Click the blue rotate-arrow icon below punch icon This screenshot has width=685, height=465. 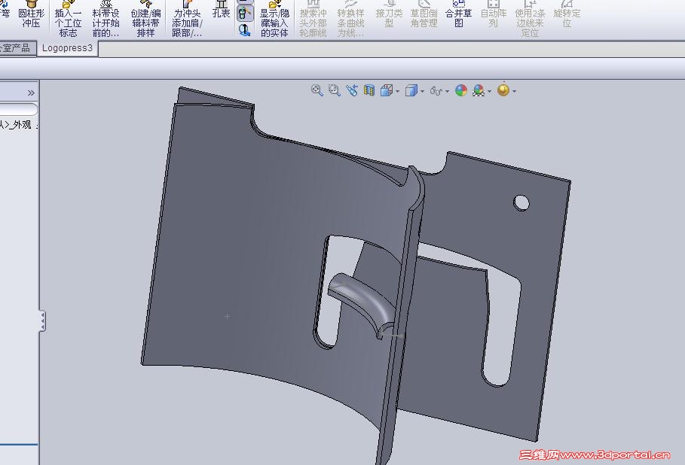(245, 29)
